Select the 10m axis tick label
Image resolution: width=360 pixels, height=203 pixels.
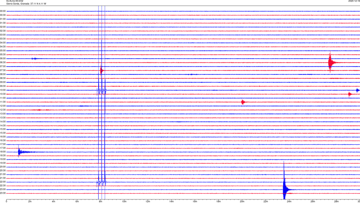(x=124, y=201)
